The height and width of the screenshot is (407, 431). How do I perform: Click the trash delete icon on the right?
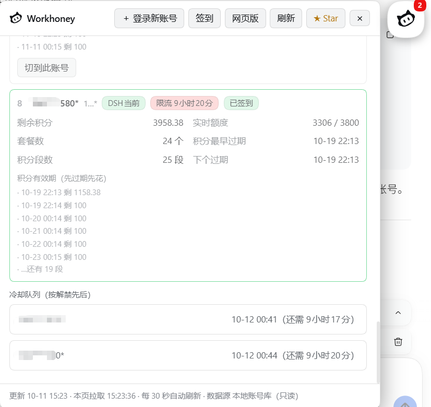click(x=398, y=342)
